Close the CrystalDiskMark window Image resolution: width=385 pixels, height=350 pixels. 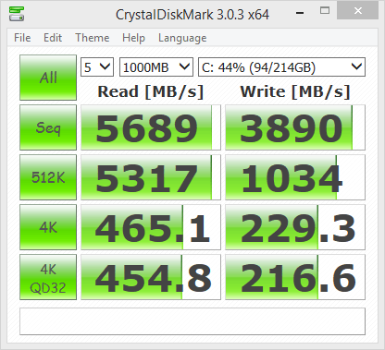(x=358, y=11)
